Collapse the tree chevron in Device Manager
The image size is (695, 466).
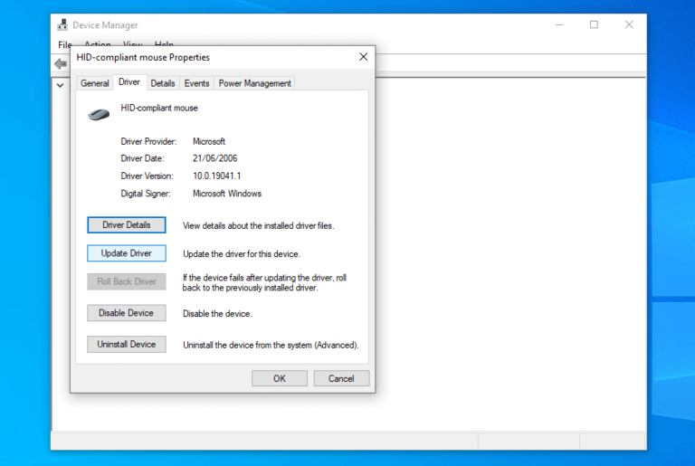pyautogui.click(x=61, y=85)
